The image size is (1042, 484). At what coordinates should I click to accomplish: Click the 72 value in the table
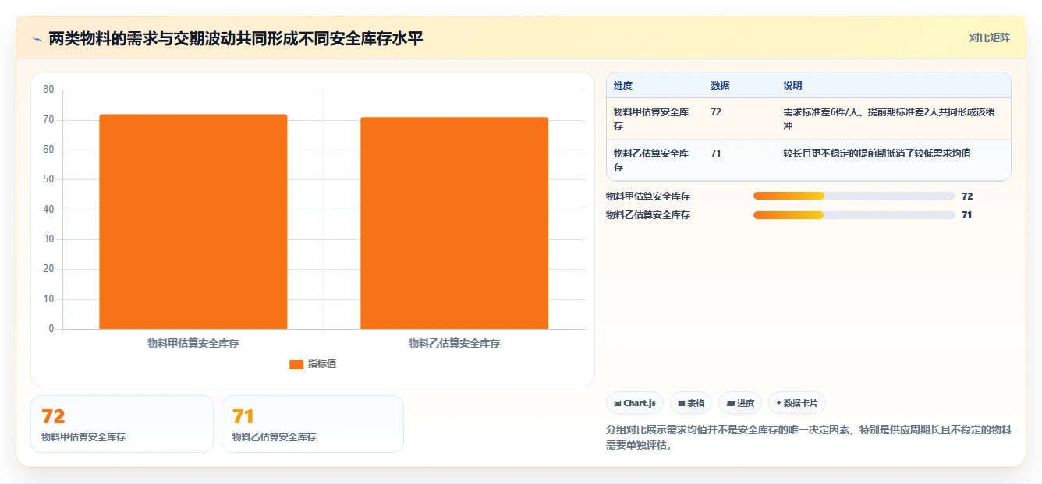pos(716,112)
